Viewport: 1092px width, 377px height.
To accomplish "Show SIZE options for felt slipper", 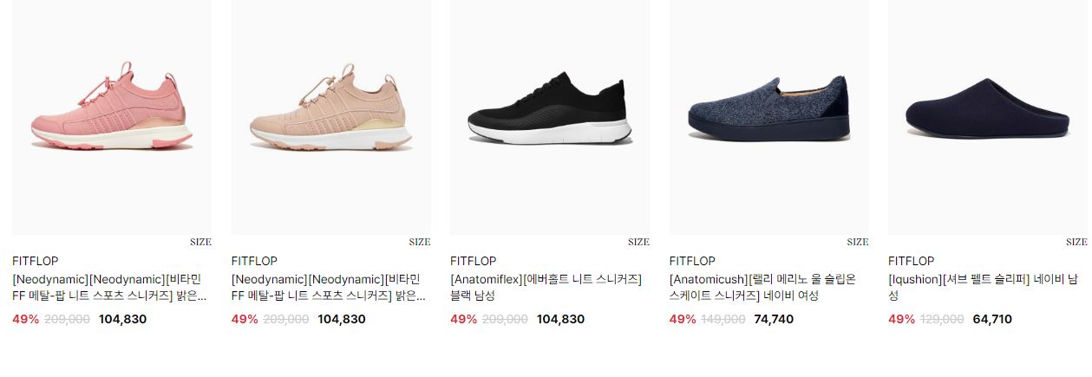I will pyautogui.click(x=1076, y=243).
